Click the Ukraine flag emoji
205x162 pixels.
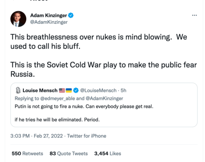pos(69,90)
